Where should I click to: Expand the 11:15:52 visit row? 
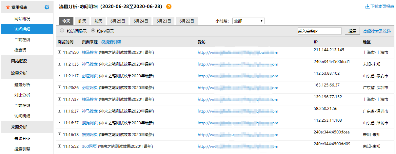59,146
